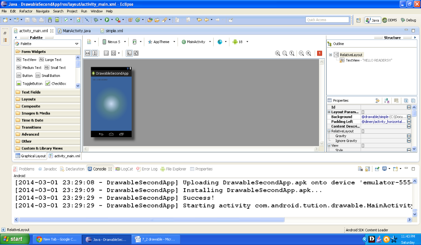This screenshot has width=421, height=245.
Task: Click in the Quick Access search field
Action: pos(327,20)
